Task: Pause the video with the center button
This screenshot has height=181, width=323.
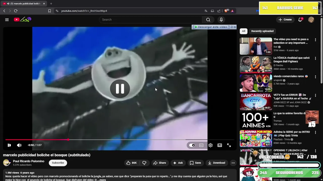Action: pyautogui.click(x=120, y=88)
